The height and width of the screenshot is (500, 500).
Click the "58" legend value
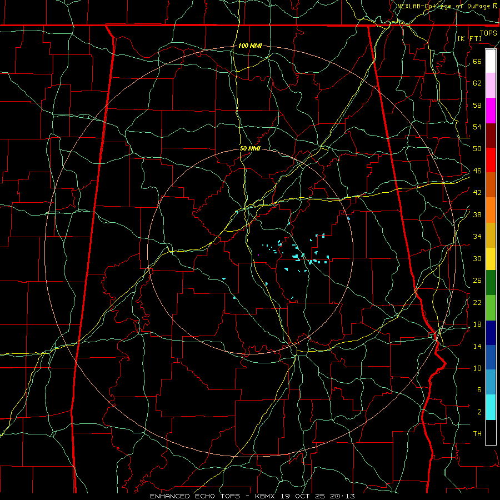click(x=477, y=105)
